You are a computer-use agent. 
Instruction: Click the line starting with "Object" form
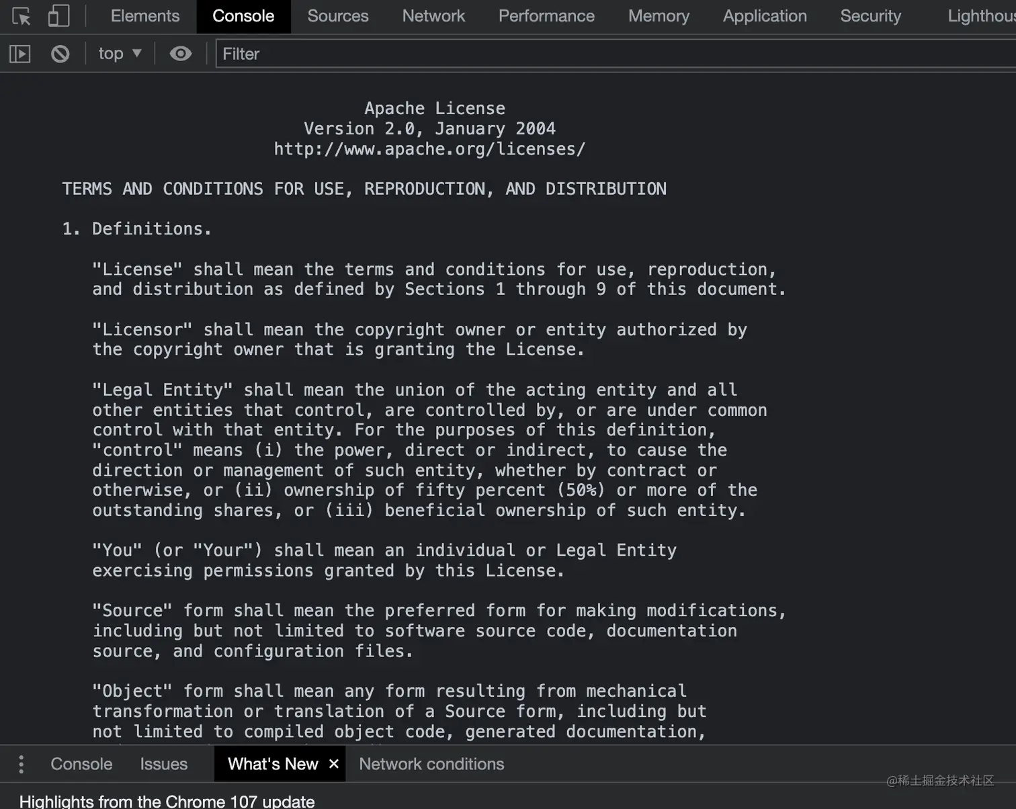pyautogui.click(x=389, y=691)
